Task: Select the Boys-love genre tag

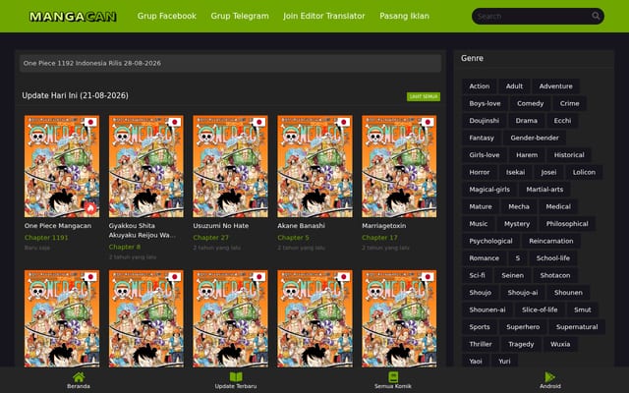Action: (485, 103)
